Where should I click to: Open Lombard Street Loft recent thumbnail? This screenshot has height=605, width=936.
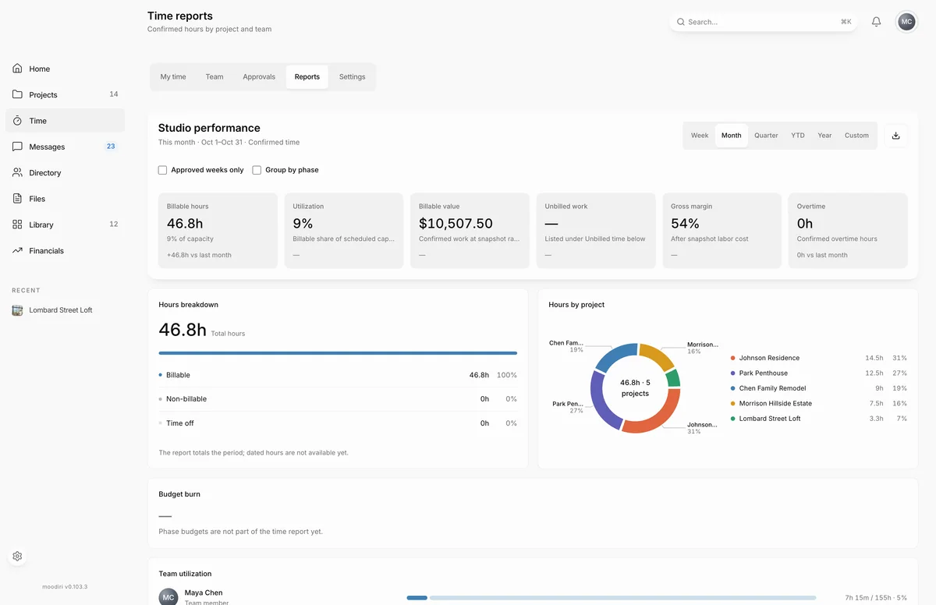tap(17, 310)
